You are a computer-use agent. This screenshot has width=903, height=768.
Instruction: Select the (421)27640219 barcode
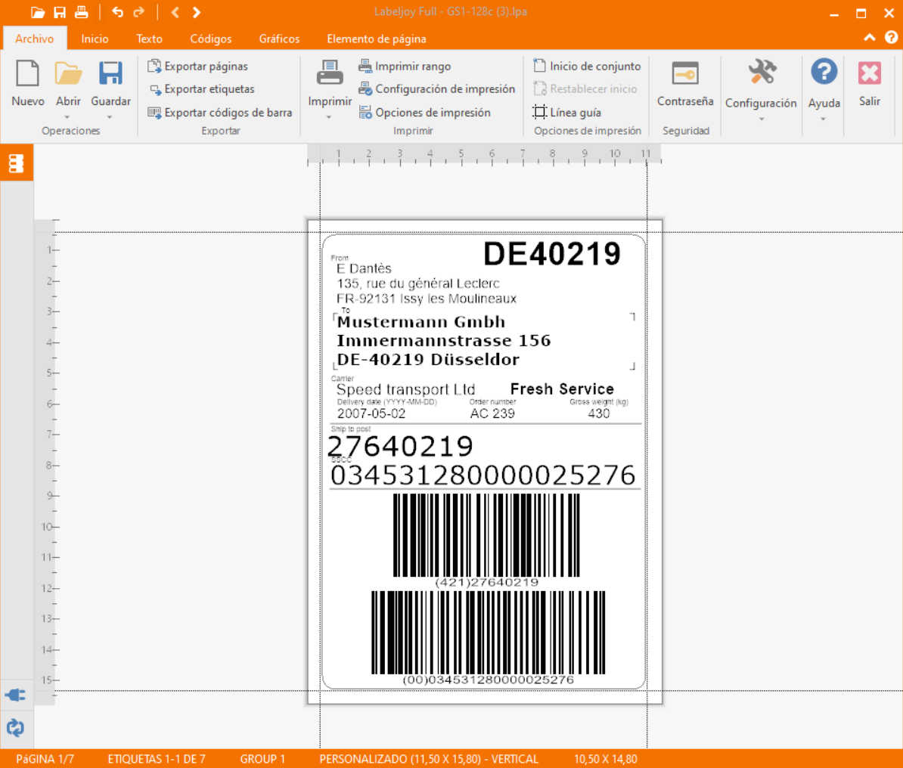(486, 540)
